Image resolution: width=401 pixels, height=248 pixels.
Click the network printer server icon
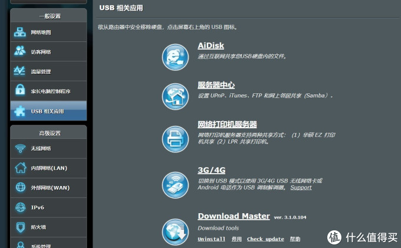(175, 139)
